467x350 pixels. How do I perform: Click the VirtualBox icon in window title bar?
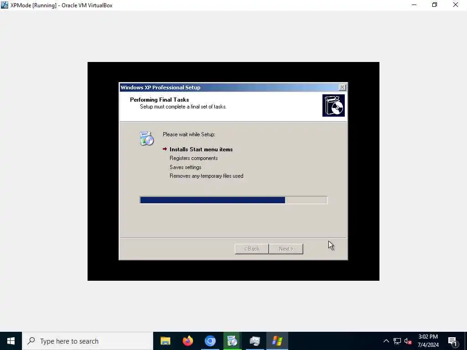5,5
